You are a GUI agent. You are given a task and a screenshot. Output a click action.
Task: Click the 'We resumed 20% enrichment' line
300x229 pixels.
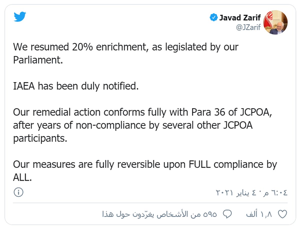[126, 47]
